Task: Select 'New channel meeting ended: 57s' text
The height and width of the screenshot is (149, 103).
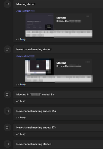Action: point(36,127)
